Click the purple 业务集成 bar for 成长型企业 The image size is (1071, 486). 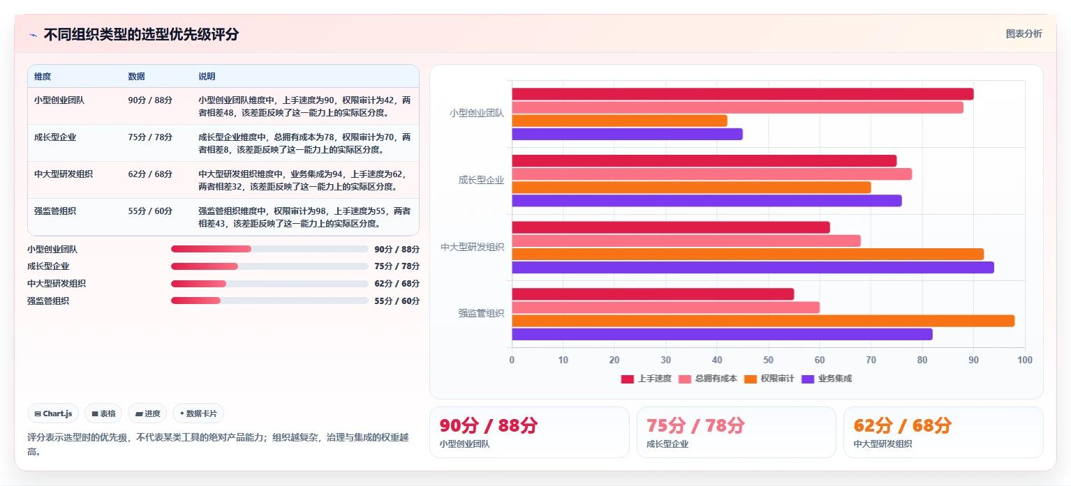707,201
